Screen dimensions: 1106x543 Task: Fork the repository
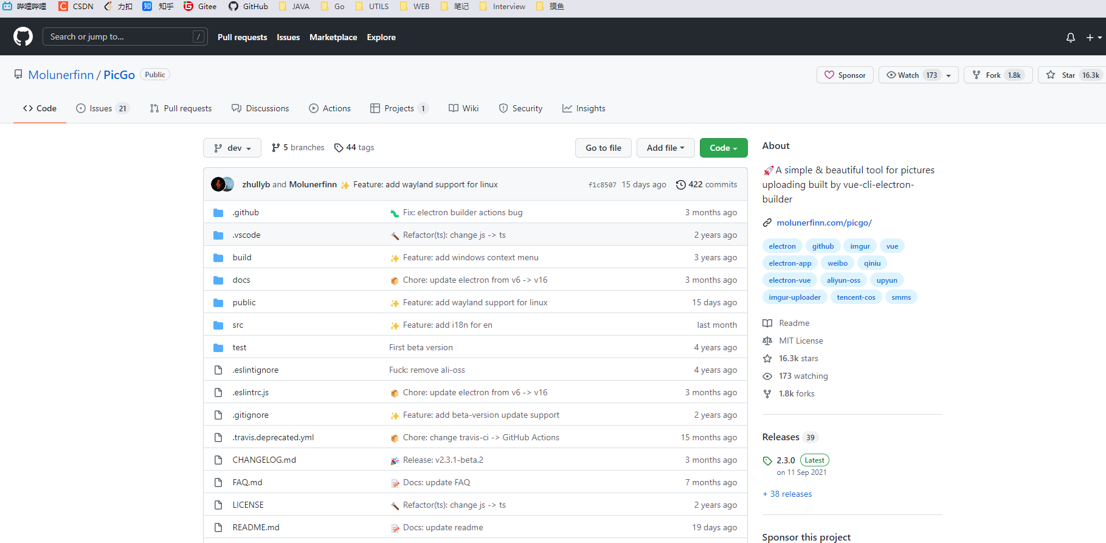pyautogui.click(x=998, y=75)
